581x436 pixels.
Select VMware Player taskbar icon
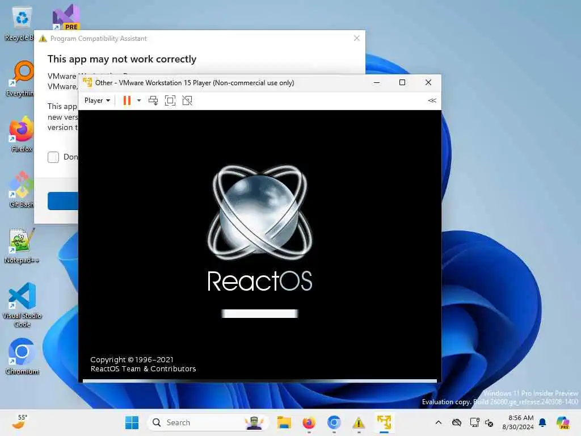pos(384,422)
